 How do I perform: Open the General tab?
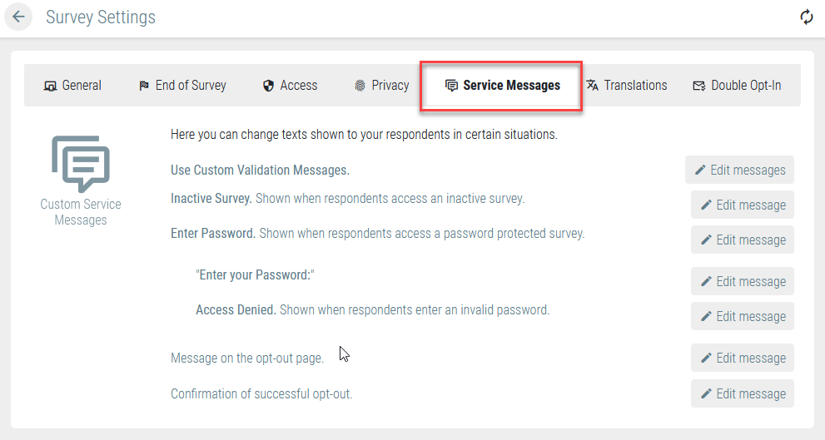click(x=72, y=85)
